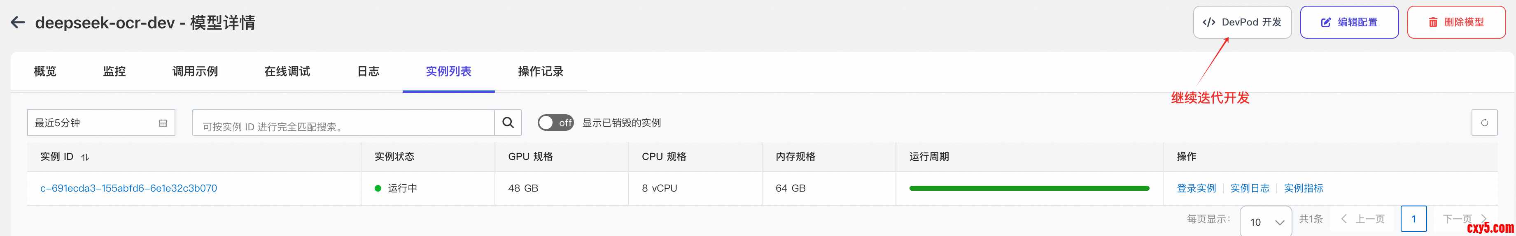Open DevPod 开发 button
The width and height of the screenshot is (1516, 236).
coord(1242,22)
